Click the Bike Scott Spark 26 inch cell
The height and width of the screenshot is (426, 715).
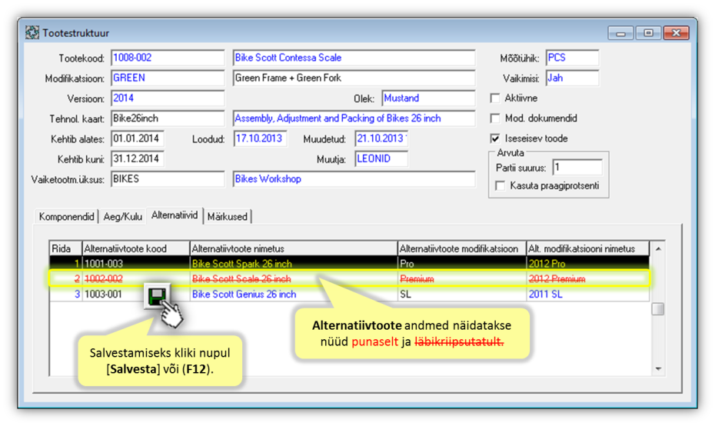coord(294,264)
